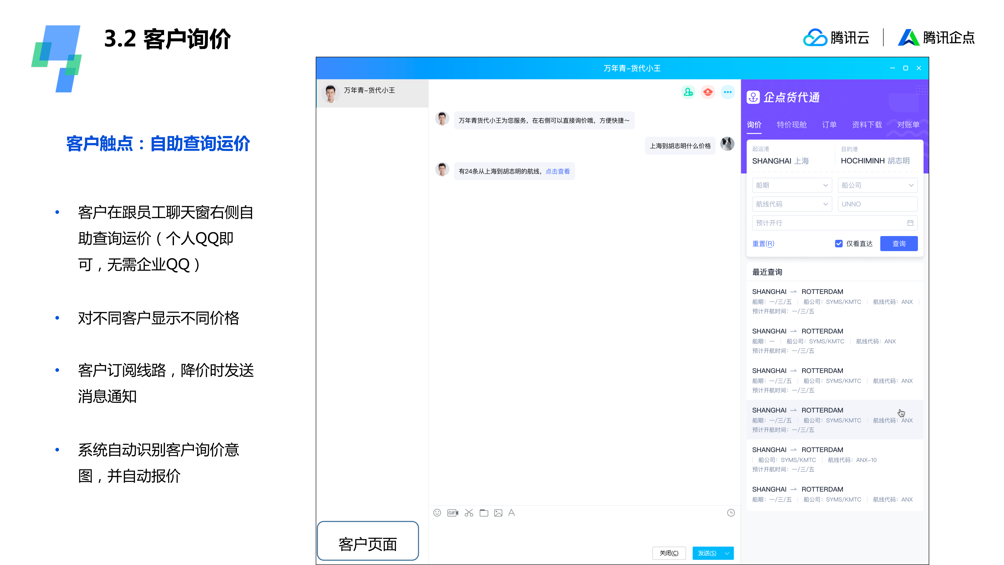Click the recent query with 航线代码 ANX-10
This screenshot has width=1004, height=565.
click(835, 459)
